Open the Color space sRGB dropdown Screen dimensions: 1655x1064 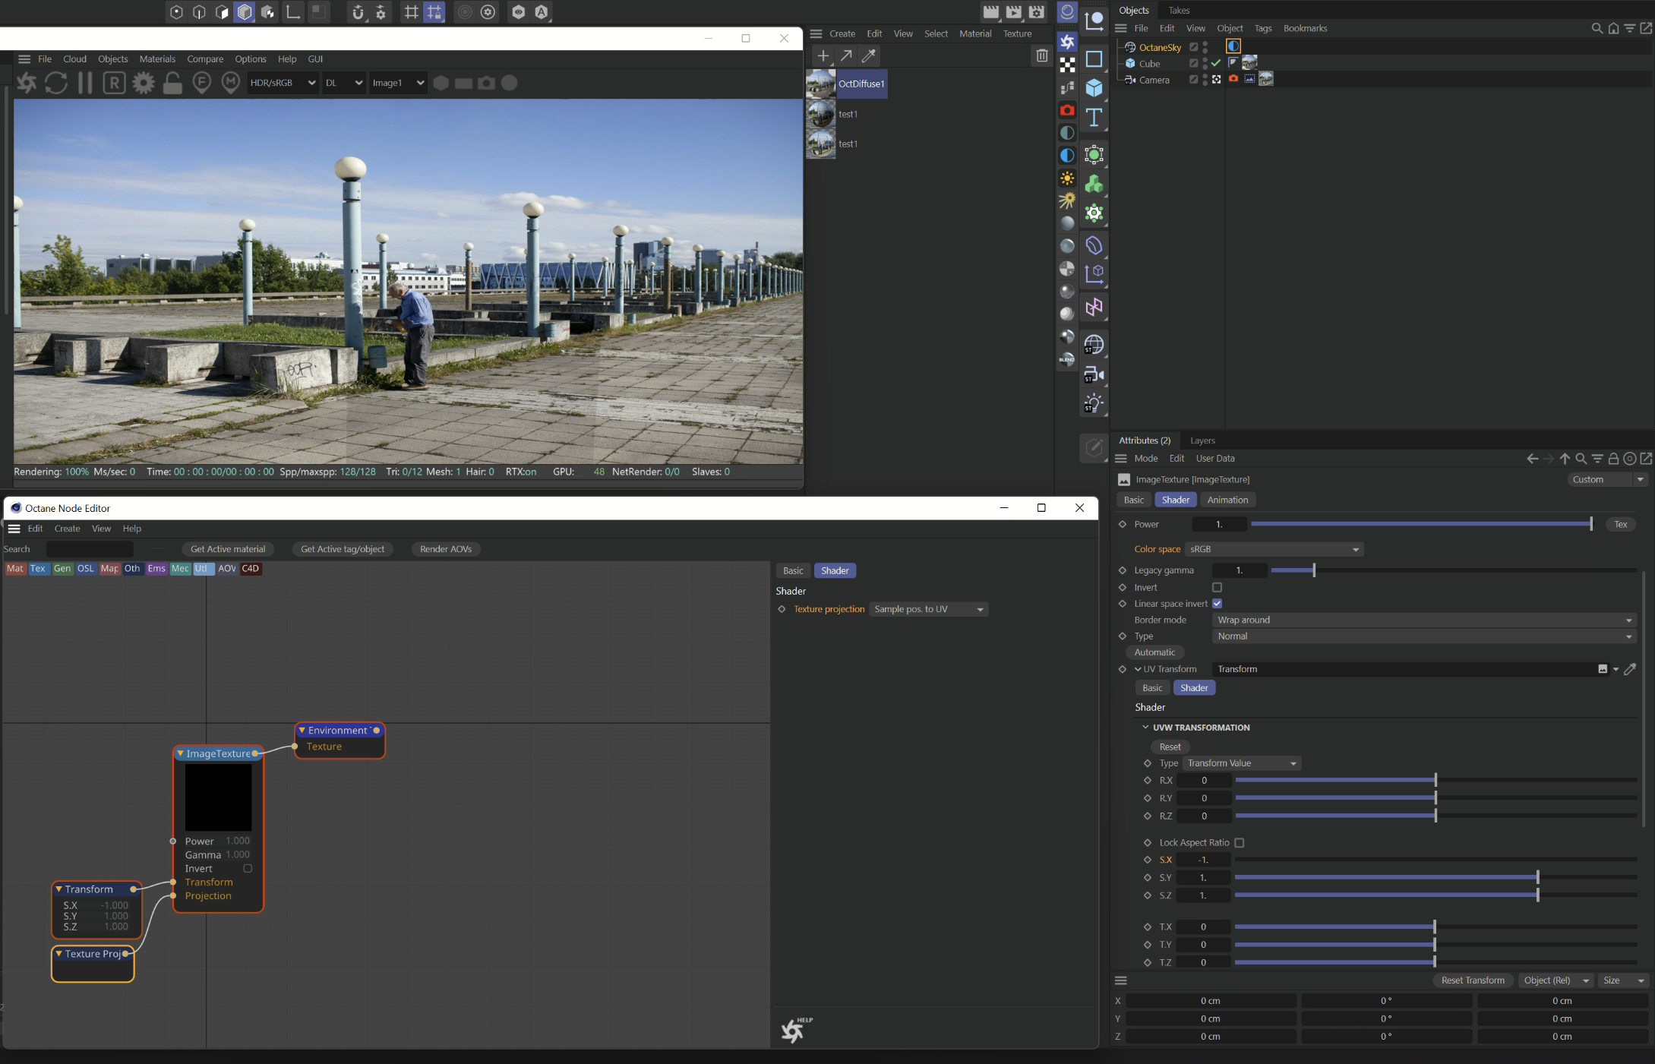(x=1274, y=549)
